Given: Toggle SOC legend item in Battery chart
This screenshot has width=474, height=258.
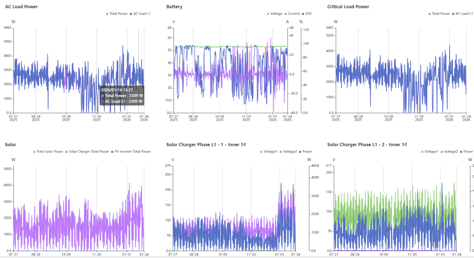Looking at the screenshot, I should (x=307, y=14).
